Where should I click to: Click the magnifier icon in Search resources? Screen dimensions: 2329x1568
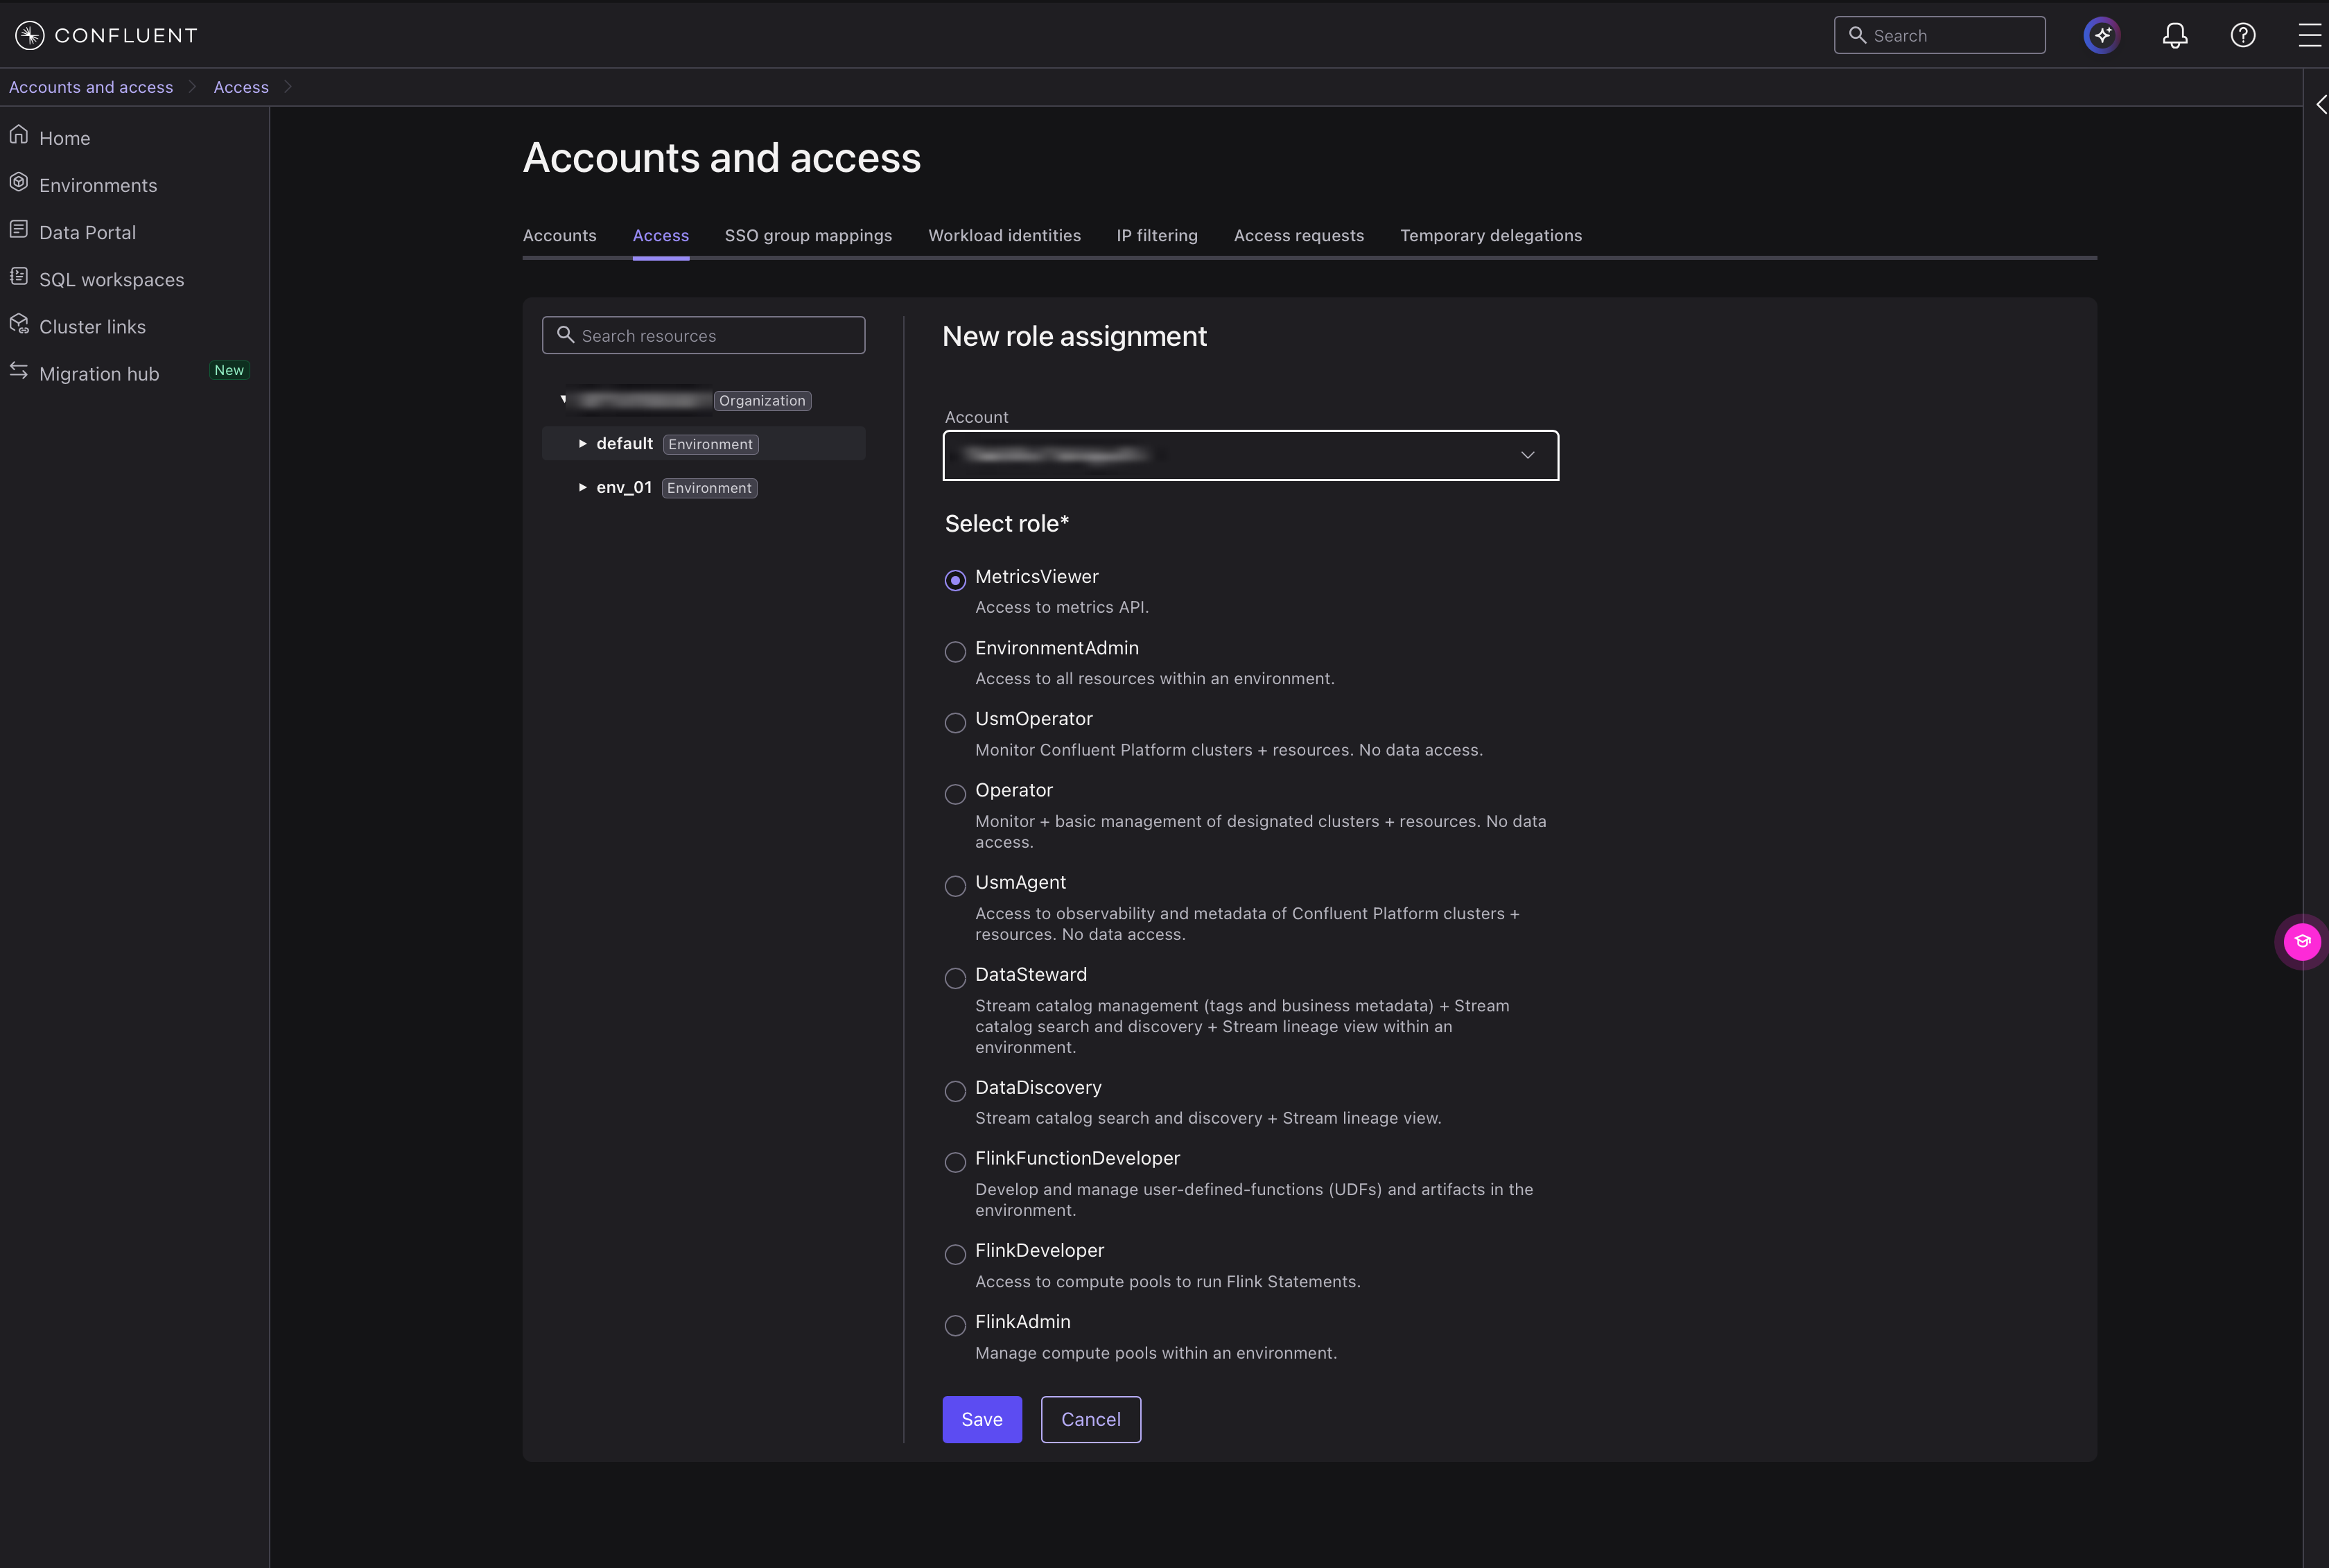[x=565, y=335]
